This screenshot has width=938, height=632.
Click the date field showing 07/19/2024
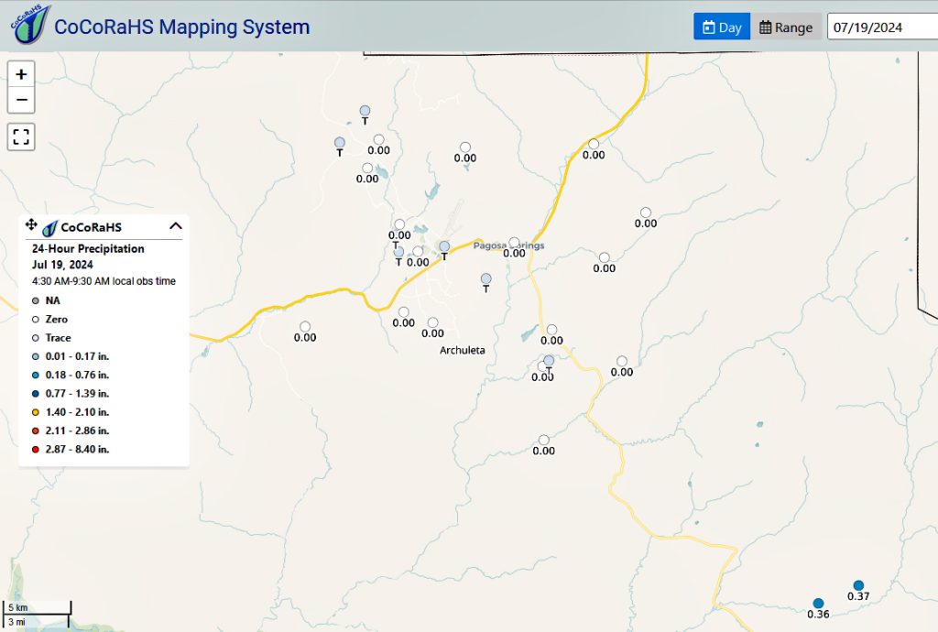point(882,27)
